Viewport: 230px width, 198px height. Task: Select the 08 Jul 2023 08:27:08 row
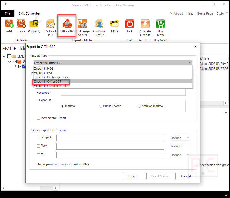click(x=214, y=69)
